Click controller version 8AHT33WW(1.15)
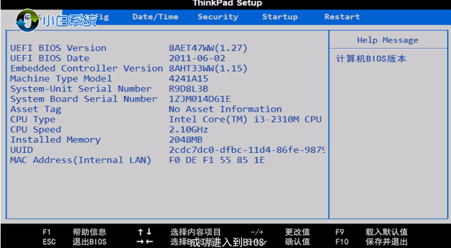451x248 pixels. tap(208, 69)
